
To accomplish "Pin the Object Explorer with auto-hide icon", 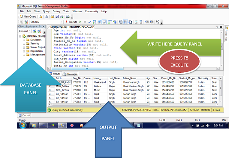I will tap(40, 26).
